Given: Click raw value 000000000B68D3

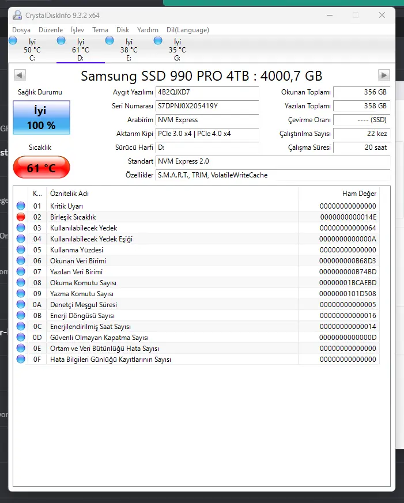Looking at the screenshot, I should click(x=348, y=261).
